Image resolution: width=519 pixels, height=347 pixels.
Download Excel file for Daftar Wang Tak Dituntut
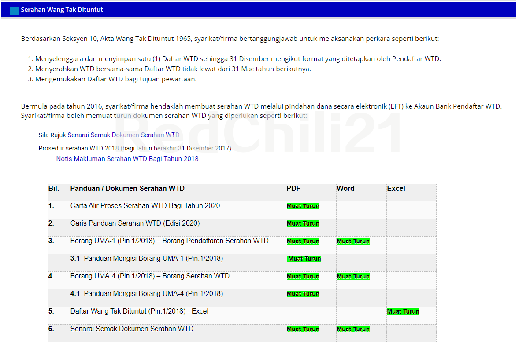[403, 311]
